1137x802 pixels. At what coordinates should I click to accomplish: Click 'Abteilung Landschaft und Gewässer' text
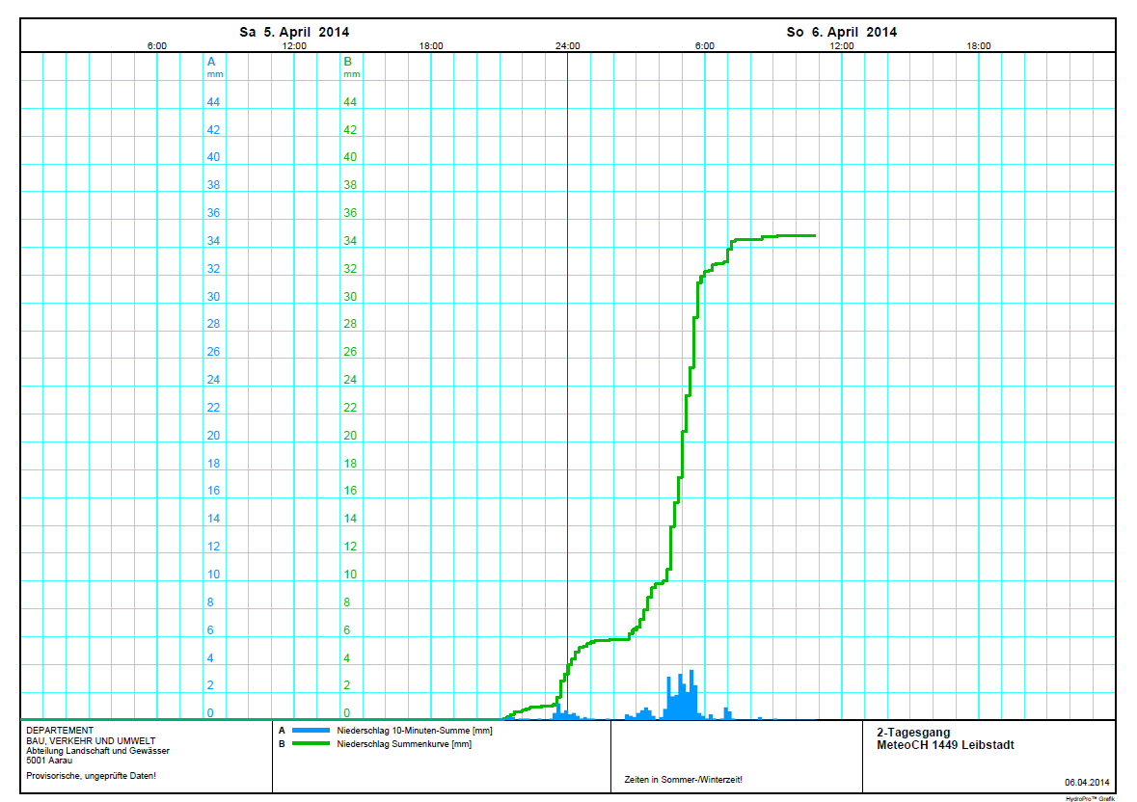point(98,751)
